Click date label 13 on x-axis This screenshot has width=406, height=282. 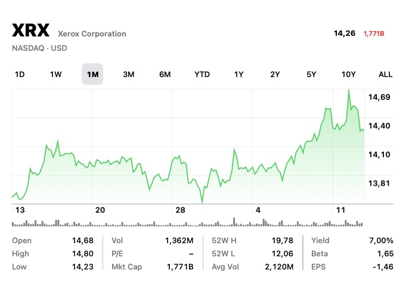(x=20, y=210)
